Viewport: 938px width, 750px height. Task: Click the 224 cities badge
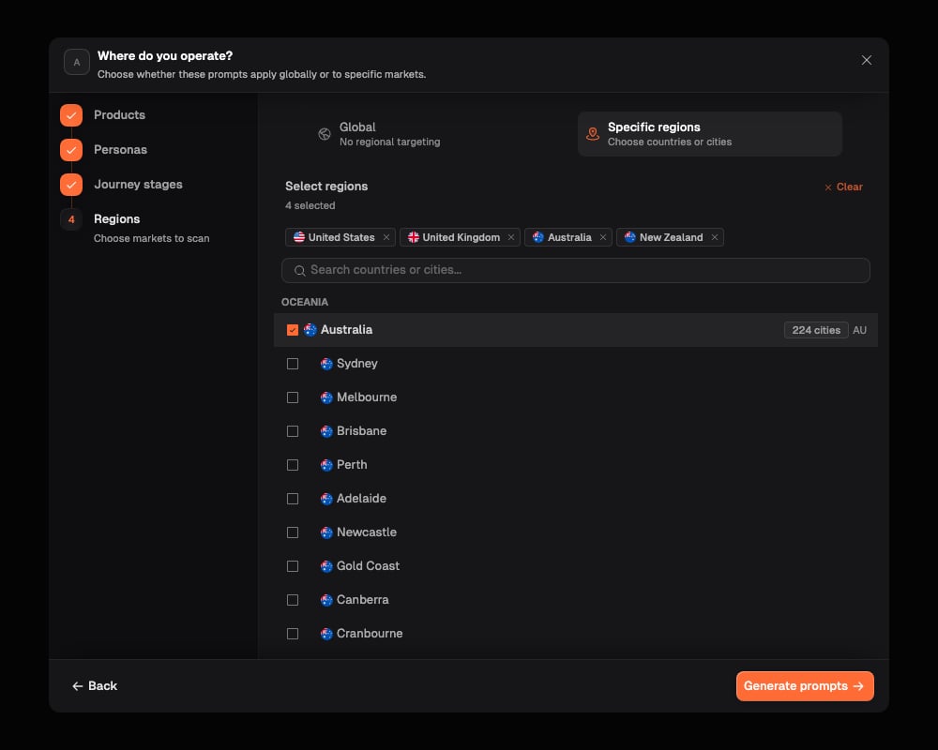816,330
